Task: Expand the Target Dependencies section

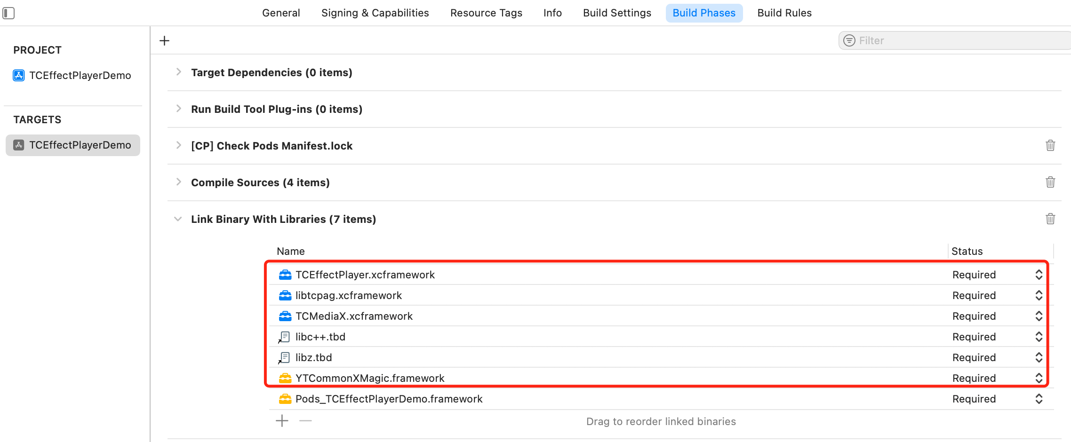Action: [178, 72]
